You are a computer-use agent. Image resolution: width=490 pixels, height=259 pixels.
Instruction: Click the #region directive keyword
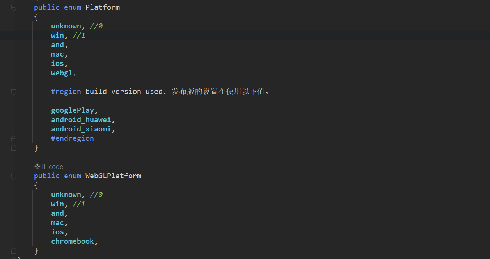click(66, 92)
